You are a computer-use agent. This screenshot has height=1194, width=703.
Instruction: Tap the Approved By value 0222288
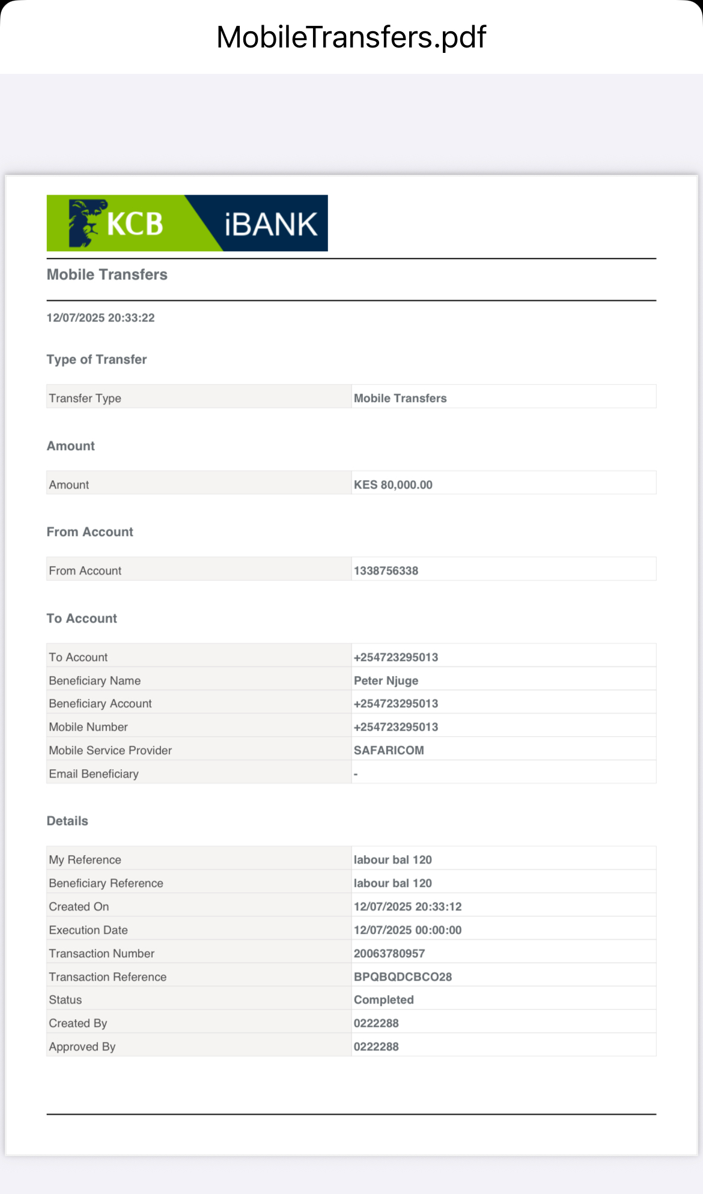point(376,1046)
